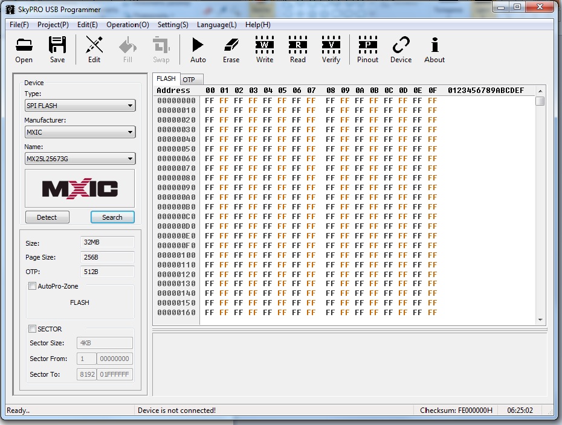Click the Sector From address 00000000 field
The height and width of the screenshot is (425, 562).
(115, 359)
